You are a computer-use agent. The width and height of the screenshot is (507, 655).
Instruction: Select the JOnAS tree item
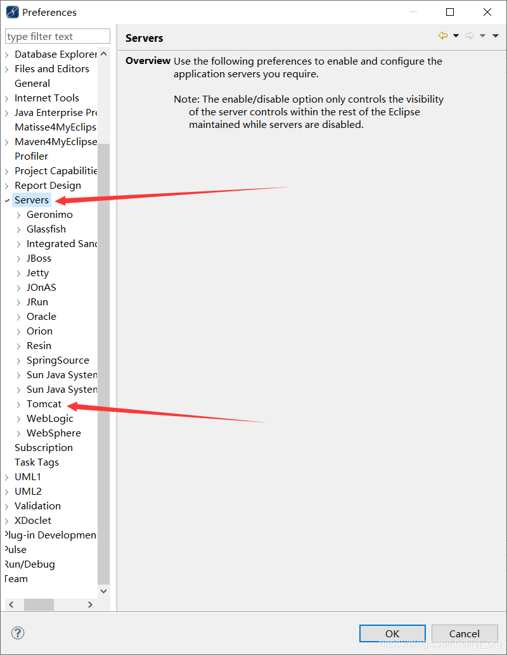pos(41,288)
